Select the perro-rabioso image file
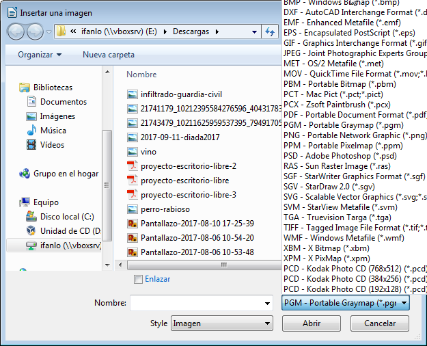Viewport: 427px width, 346px height. pos(165,209)
